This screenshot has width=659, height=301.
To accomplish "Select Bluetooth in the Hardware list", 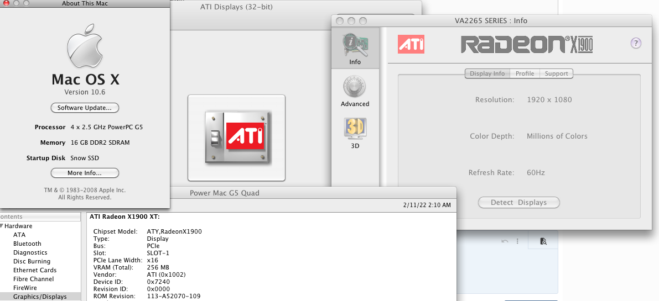I will pyautogui.click(x=27, y=244).
